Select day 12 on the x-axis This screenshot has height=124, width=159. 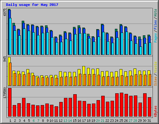point(61,121)
